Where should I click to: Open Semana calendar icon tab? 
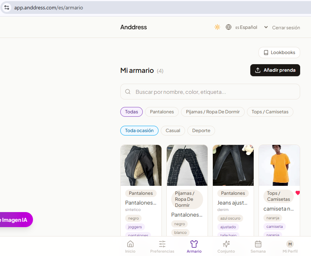[x=258, y=244]
